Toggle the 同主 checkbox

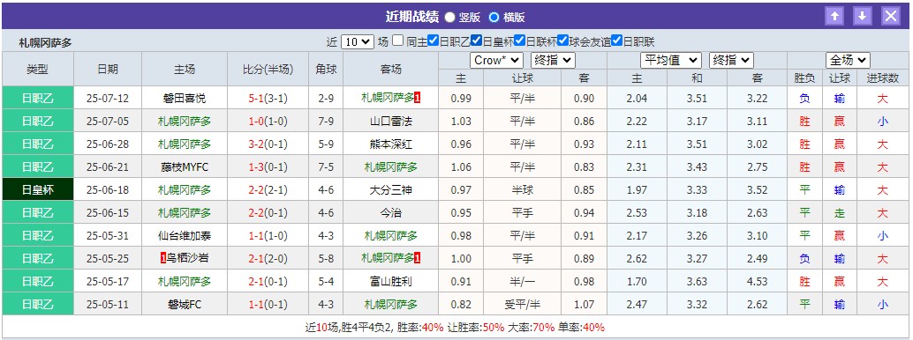[x=397, y=41]
